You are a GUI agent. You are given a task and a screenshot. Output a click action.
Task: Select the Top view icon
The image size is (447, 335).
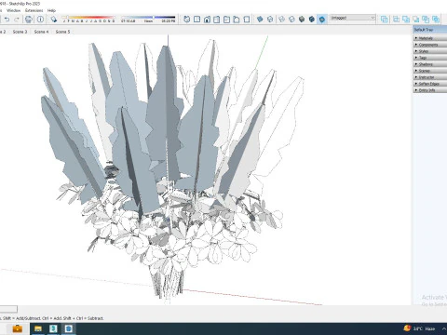pyautogui.click(x=196, y=20)
